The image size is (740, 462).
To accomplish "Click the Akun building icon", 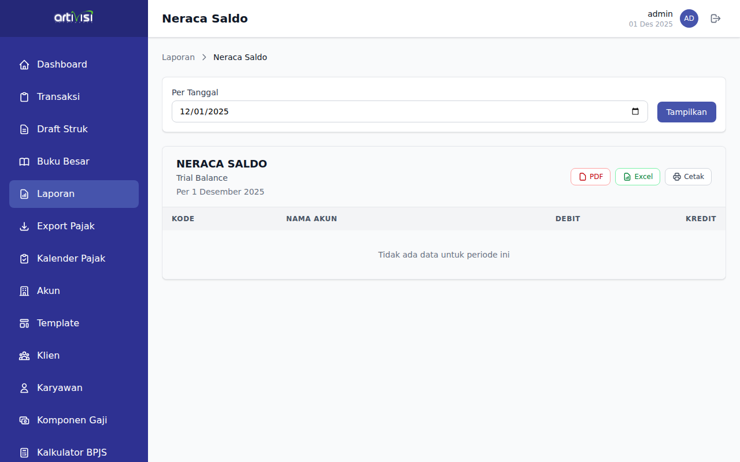I will 24,291.
